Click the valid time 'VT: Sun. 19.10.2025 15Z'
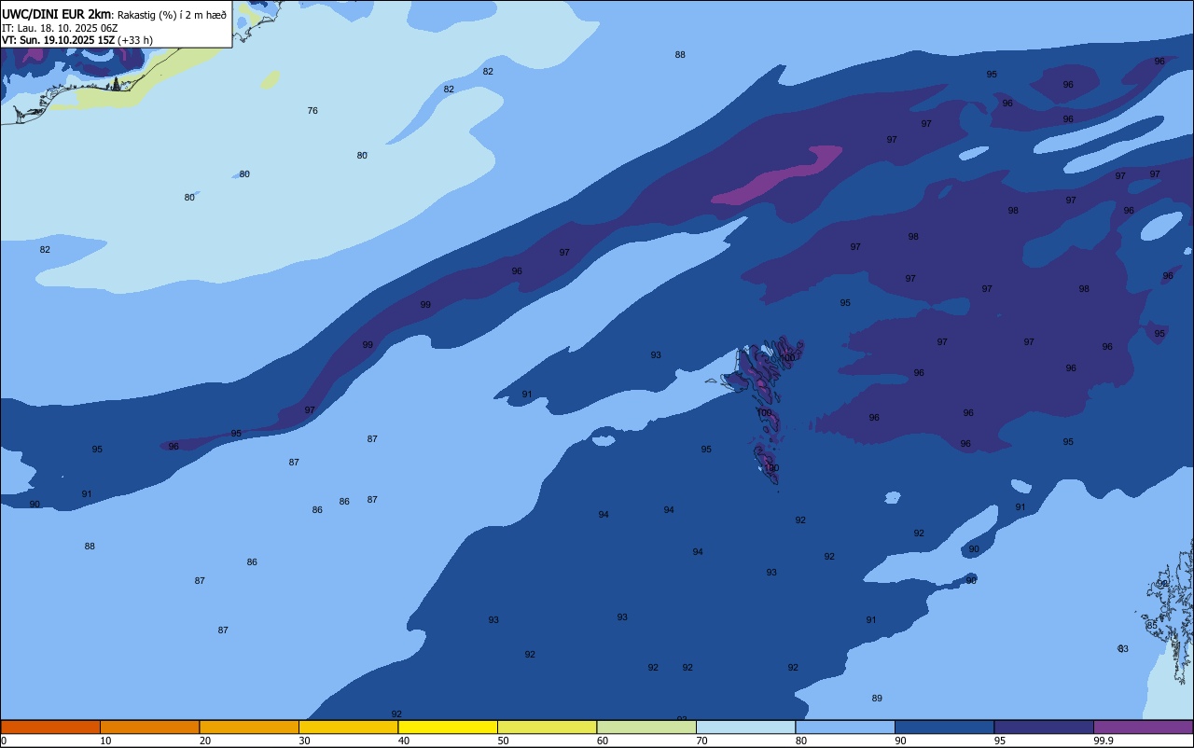This screenshot has height=748, width=1194. click(x=58, y=40)
